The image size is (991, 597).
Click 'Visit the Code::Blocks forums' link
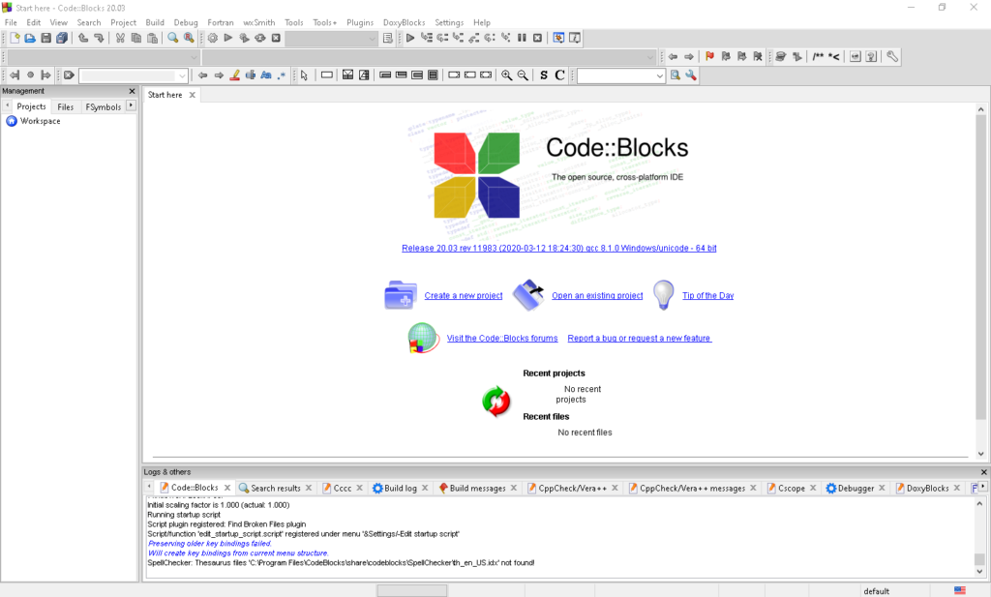pos(502,338)
